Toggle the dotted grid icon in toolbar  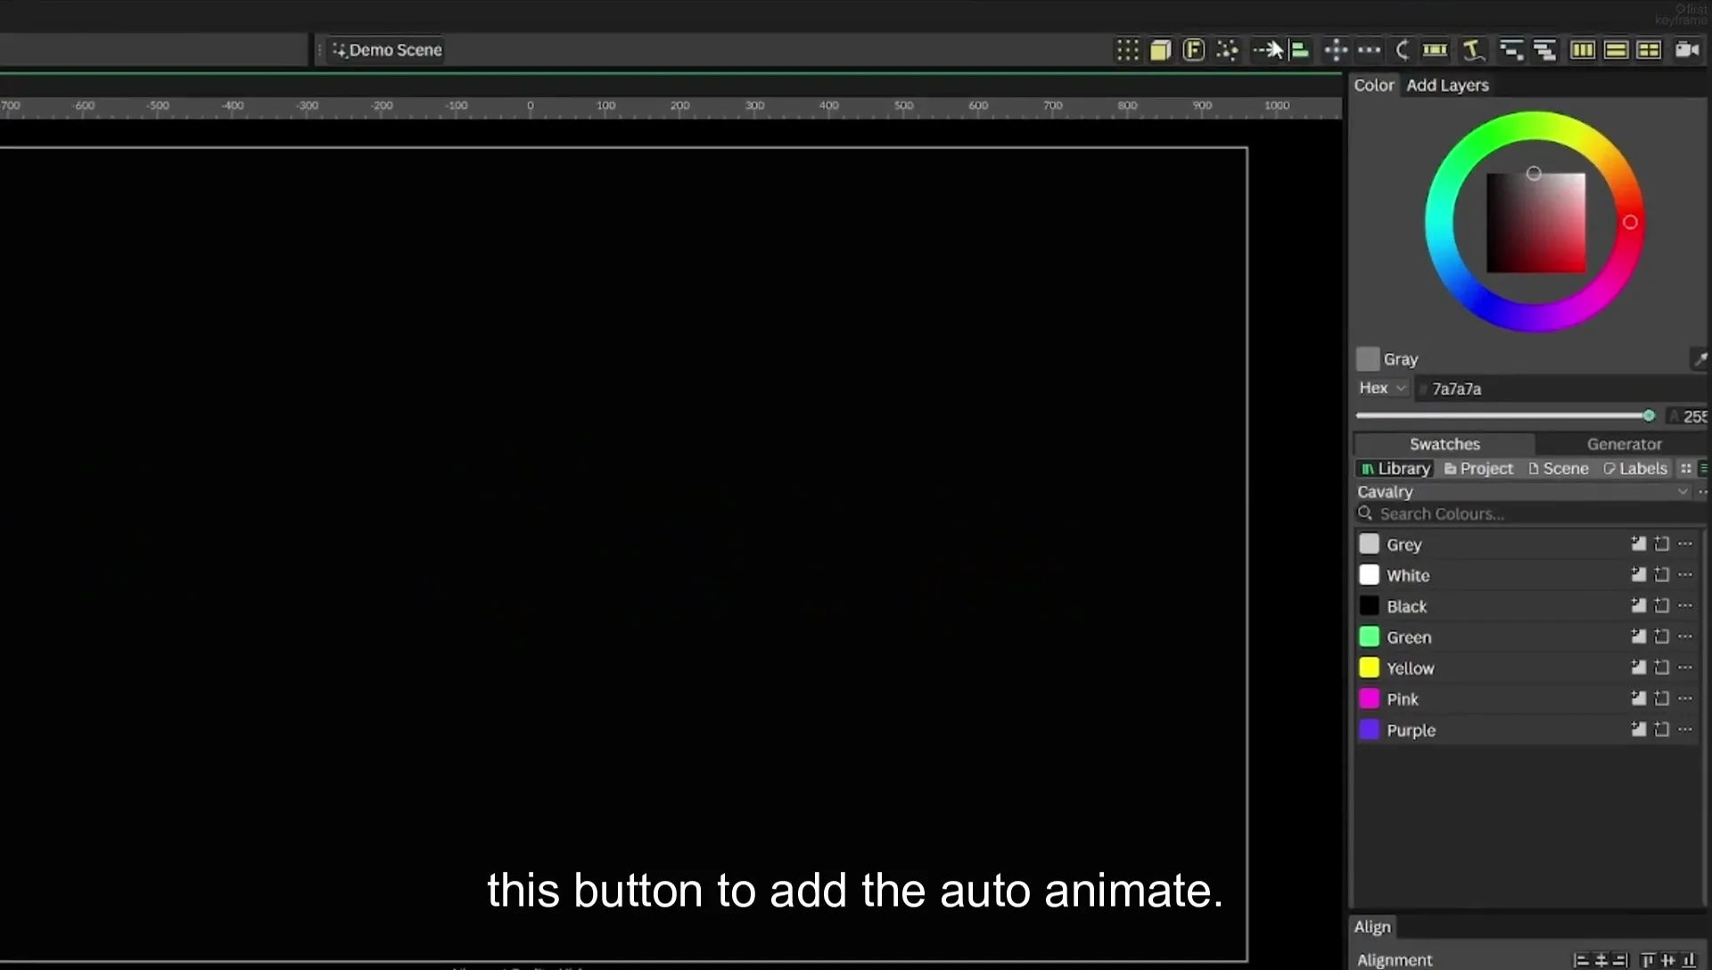click(x=1128, y=50)
